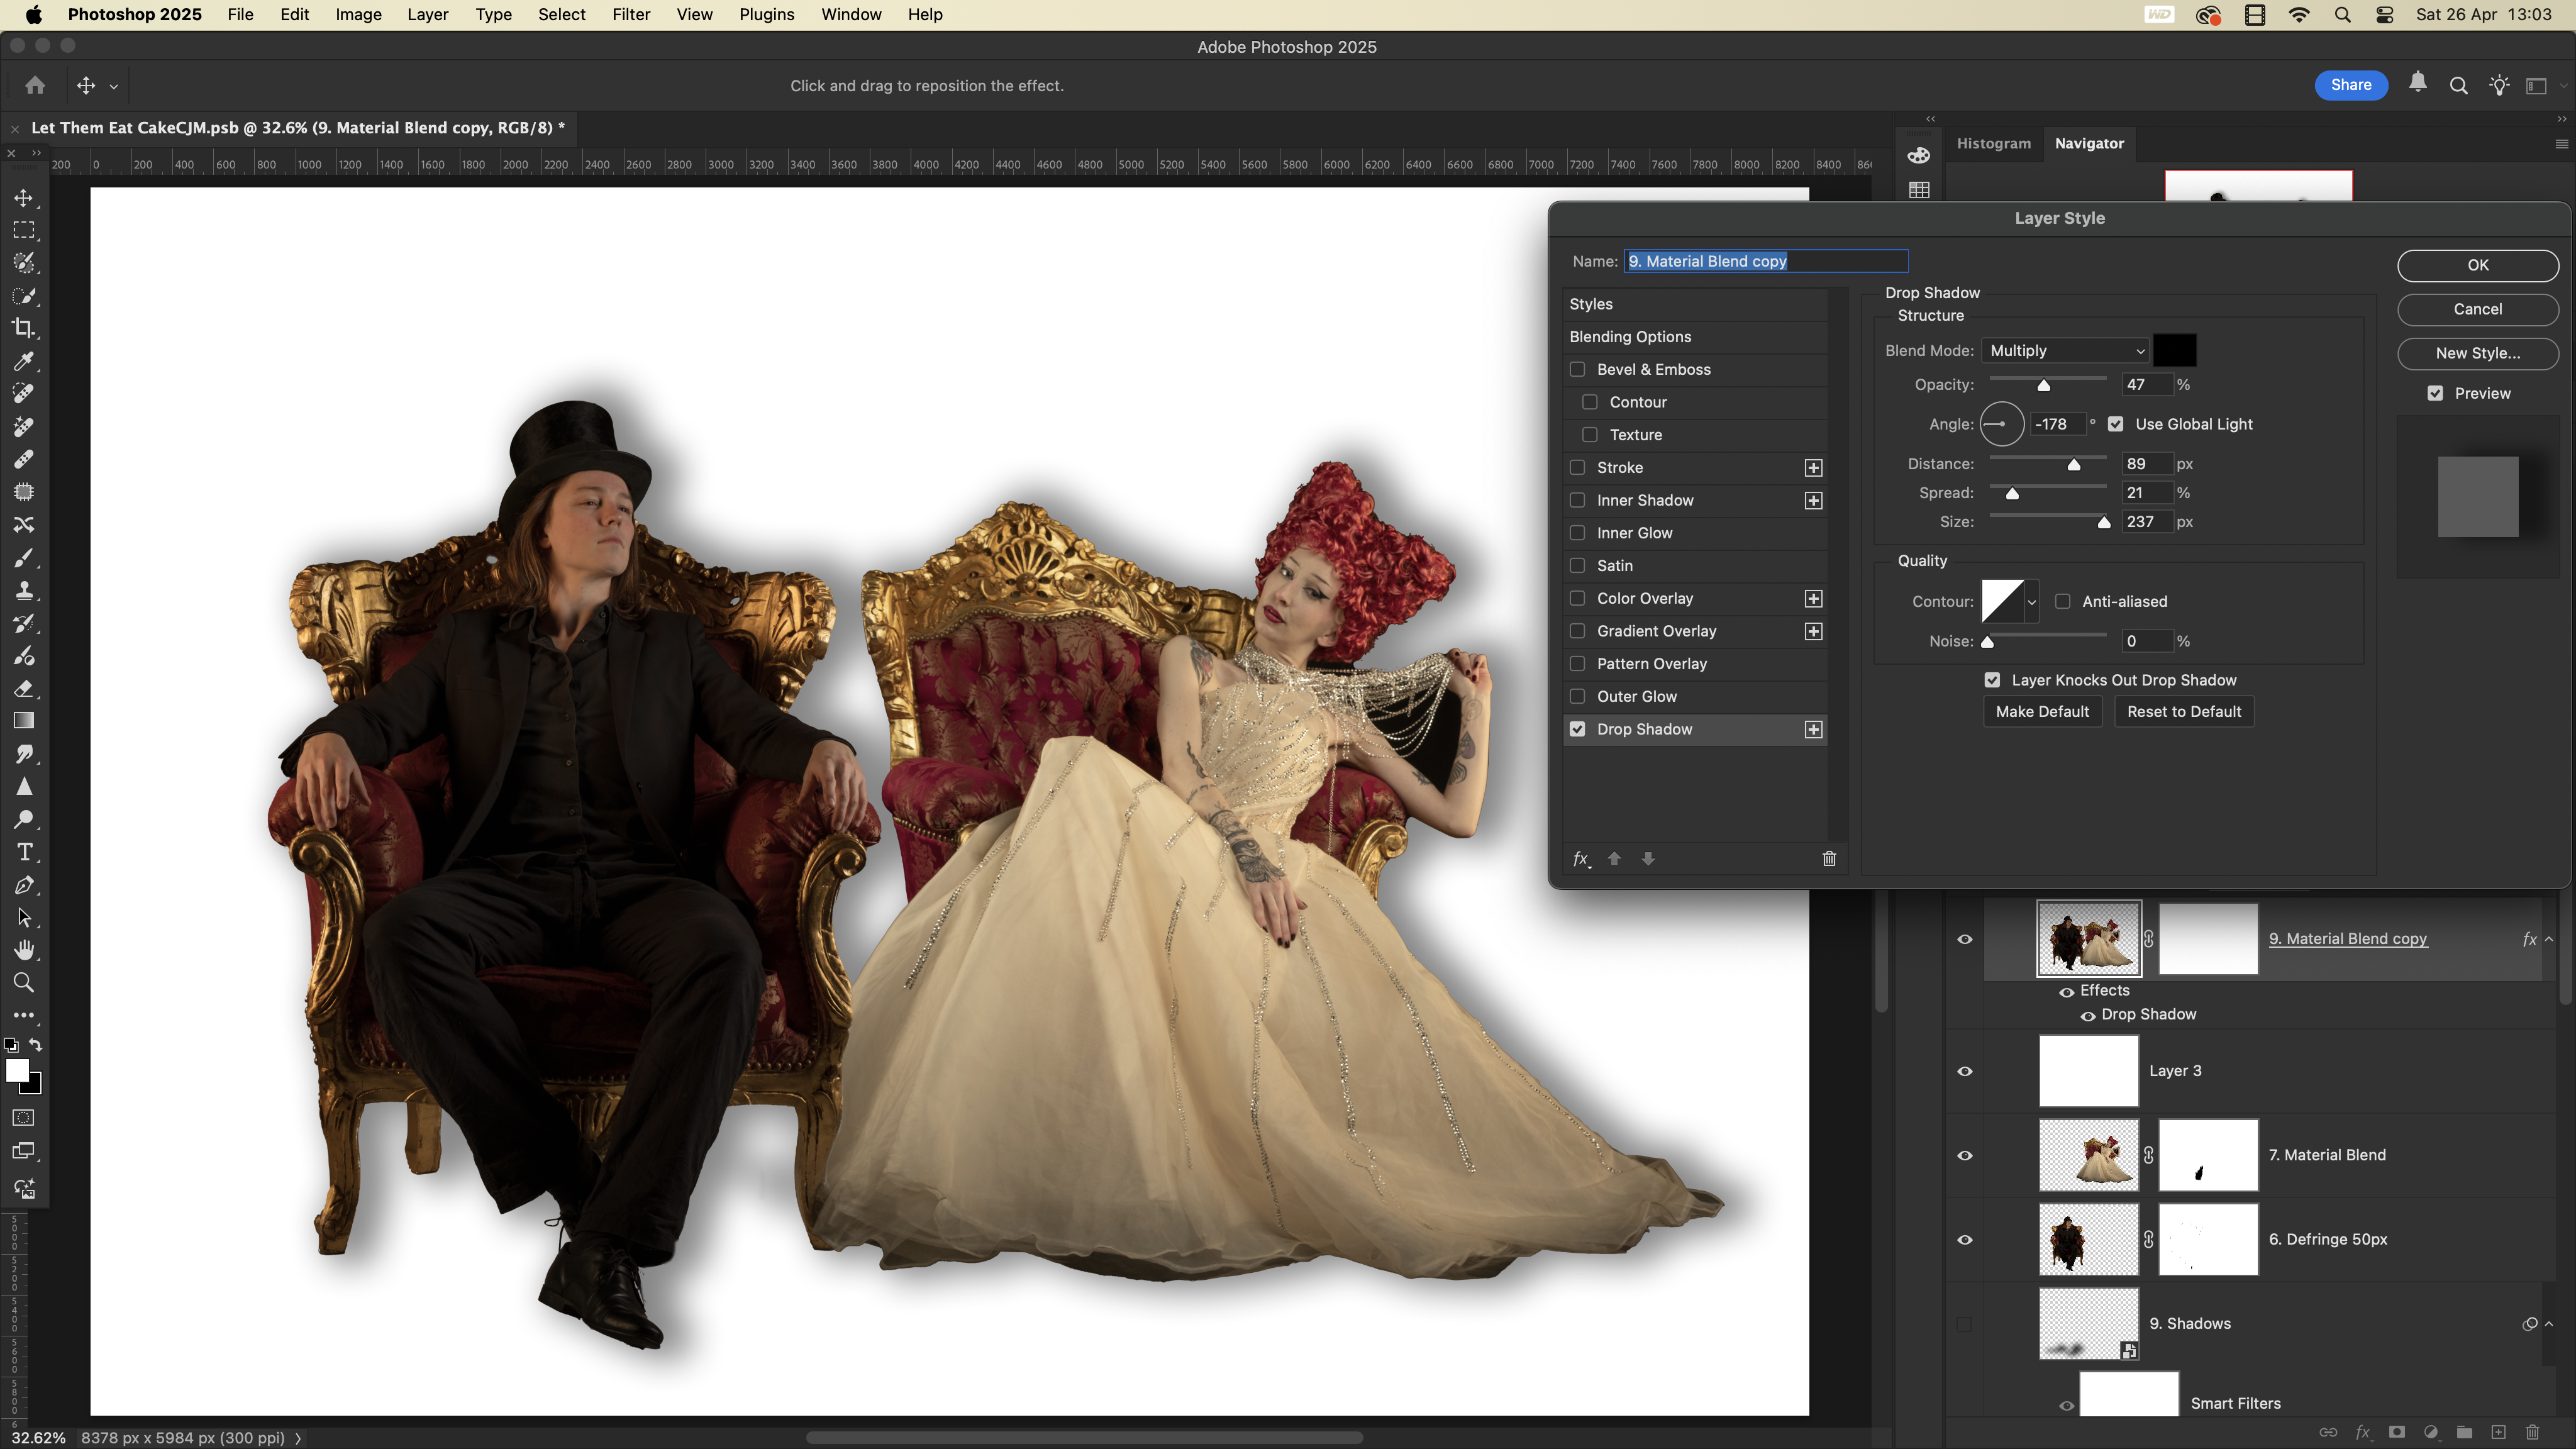Add another Drop Shadow with plus icon

point(1813,730)
